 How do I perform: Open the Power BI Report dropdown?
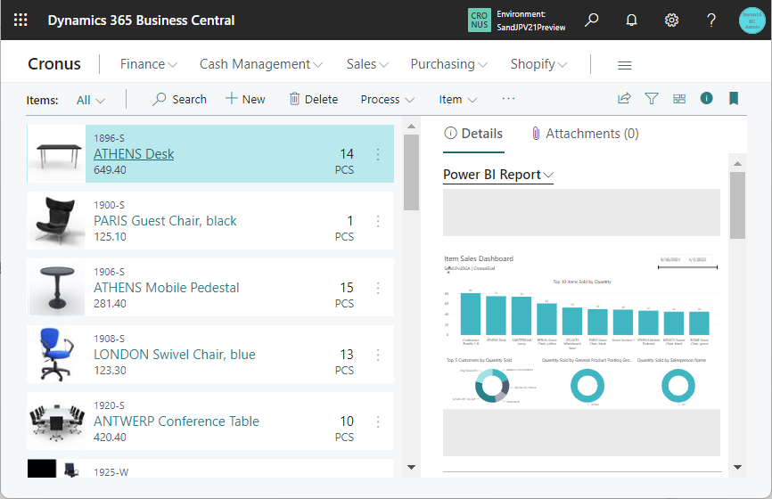[x=498, y=175]
